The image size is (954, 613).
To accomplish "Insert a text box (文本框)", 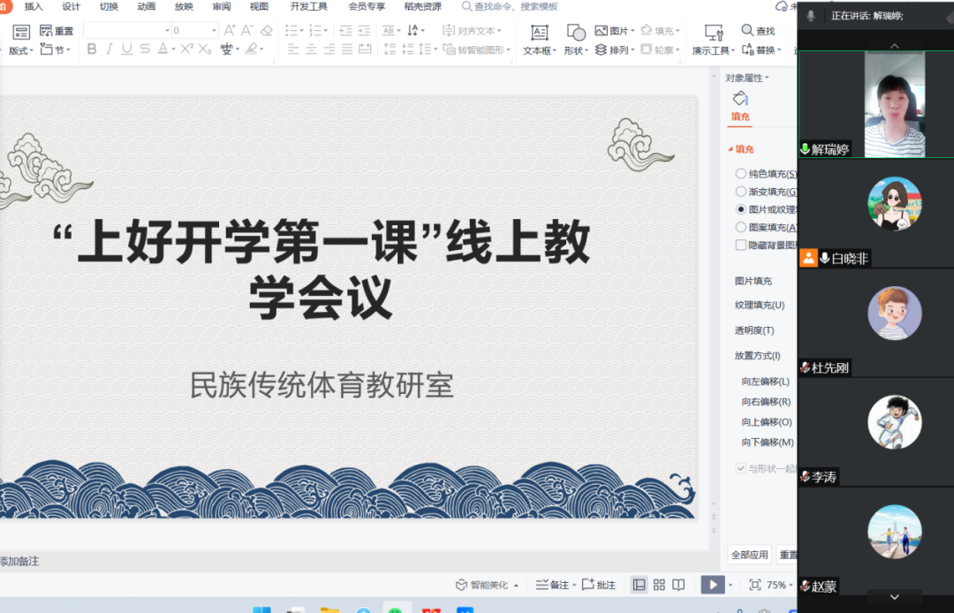I will (540, 40).
